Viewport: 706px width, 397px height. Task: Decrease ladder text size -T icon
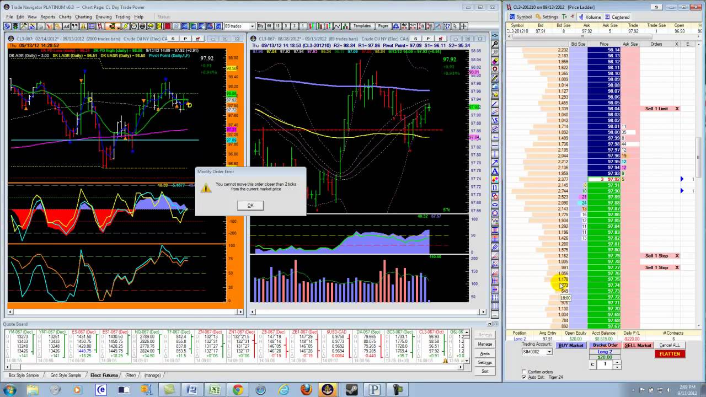(573, 17)
